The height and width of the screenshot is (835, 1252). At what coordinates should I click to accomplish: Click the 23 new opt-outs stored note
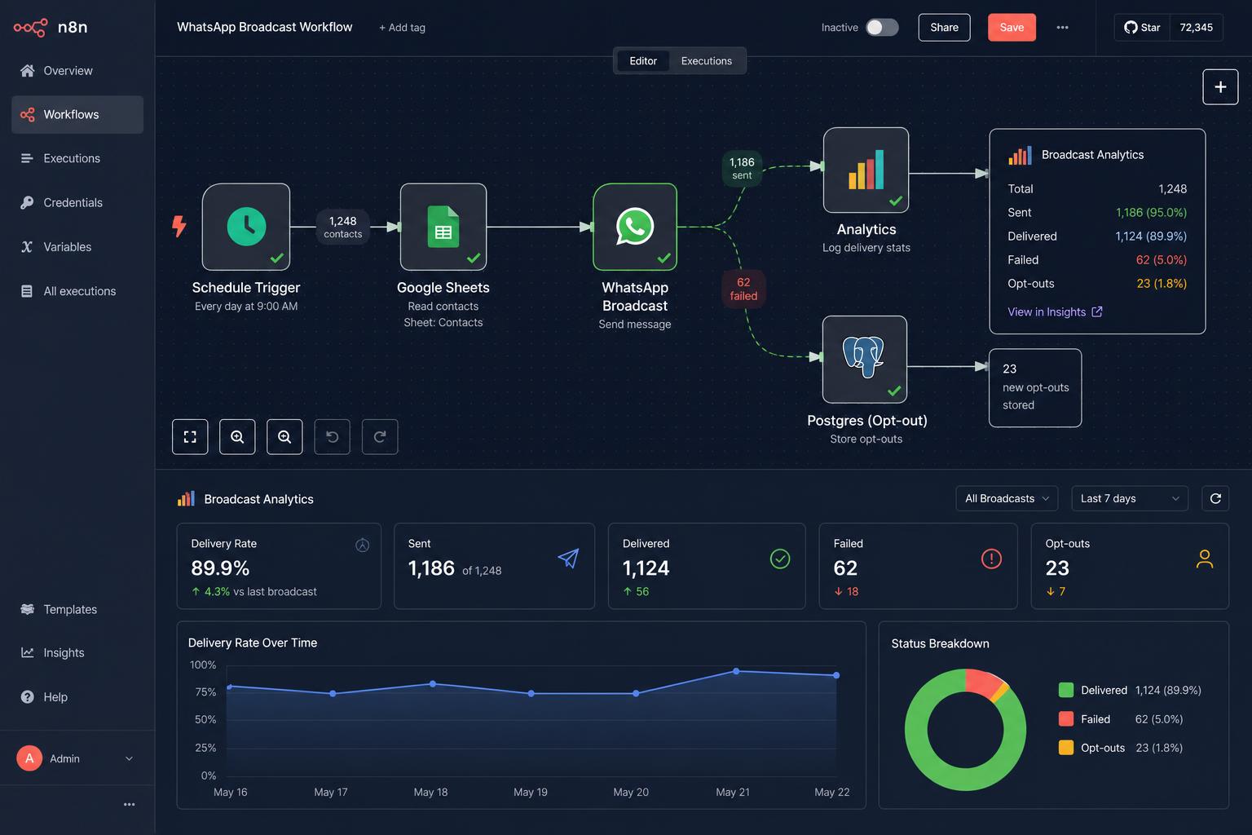coord(1035,387)
